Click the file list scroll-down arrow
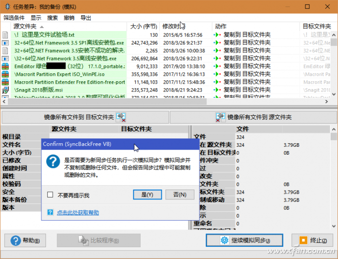This screenshot has width=338, height=259. [334, 94]
